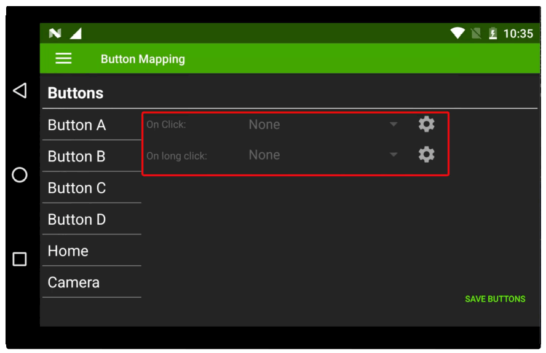Tap the 10:35 clock in the status bar
The image size is (546, 353).
coord(518,33)
